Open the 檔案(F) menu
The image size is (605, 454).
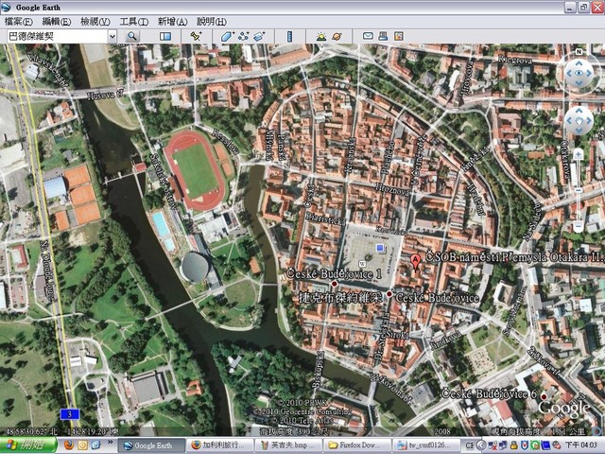pos(18,22)
